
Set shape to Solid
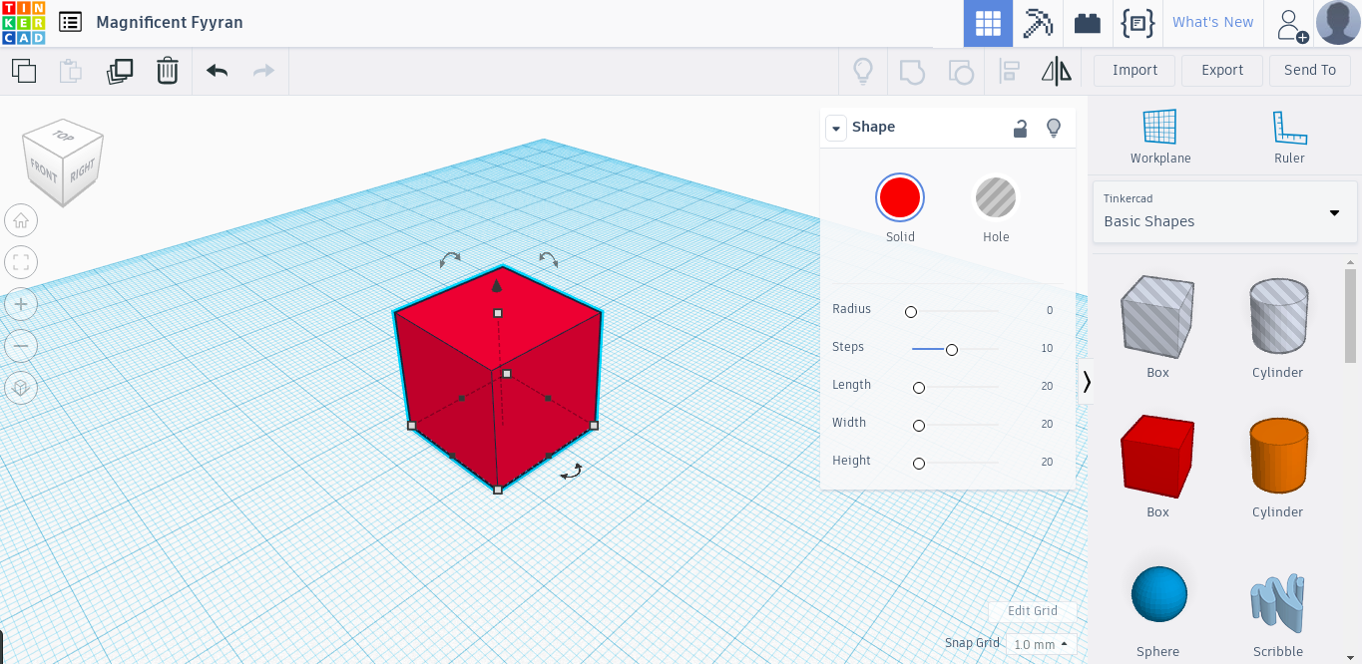900,197
